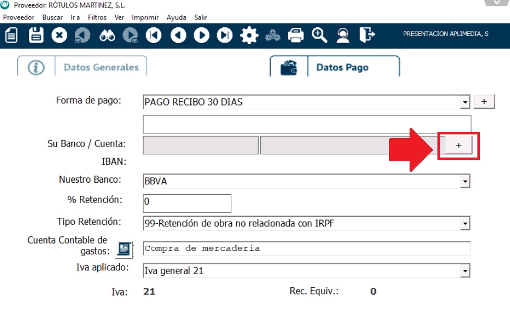Viewport: 510px width, 314px height.
Task: Click the save floppy disk icon
Action: coord(36,35)
